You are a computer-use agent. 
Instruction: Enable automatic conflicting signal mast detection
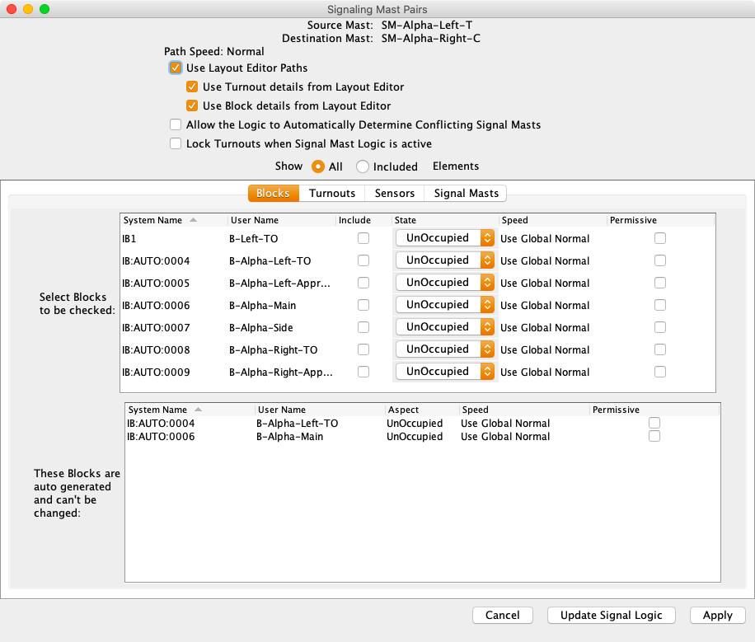176,124
